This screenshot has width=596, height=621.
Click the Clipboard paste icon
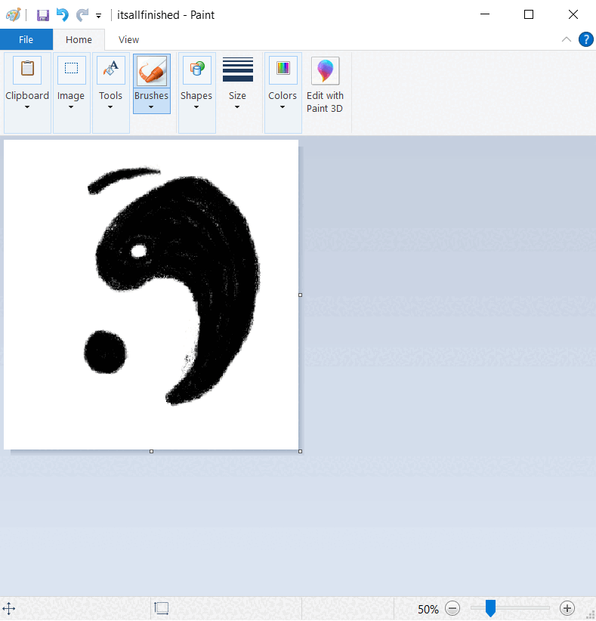(x=27, y=70)
